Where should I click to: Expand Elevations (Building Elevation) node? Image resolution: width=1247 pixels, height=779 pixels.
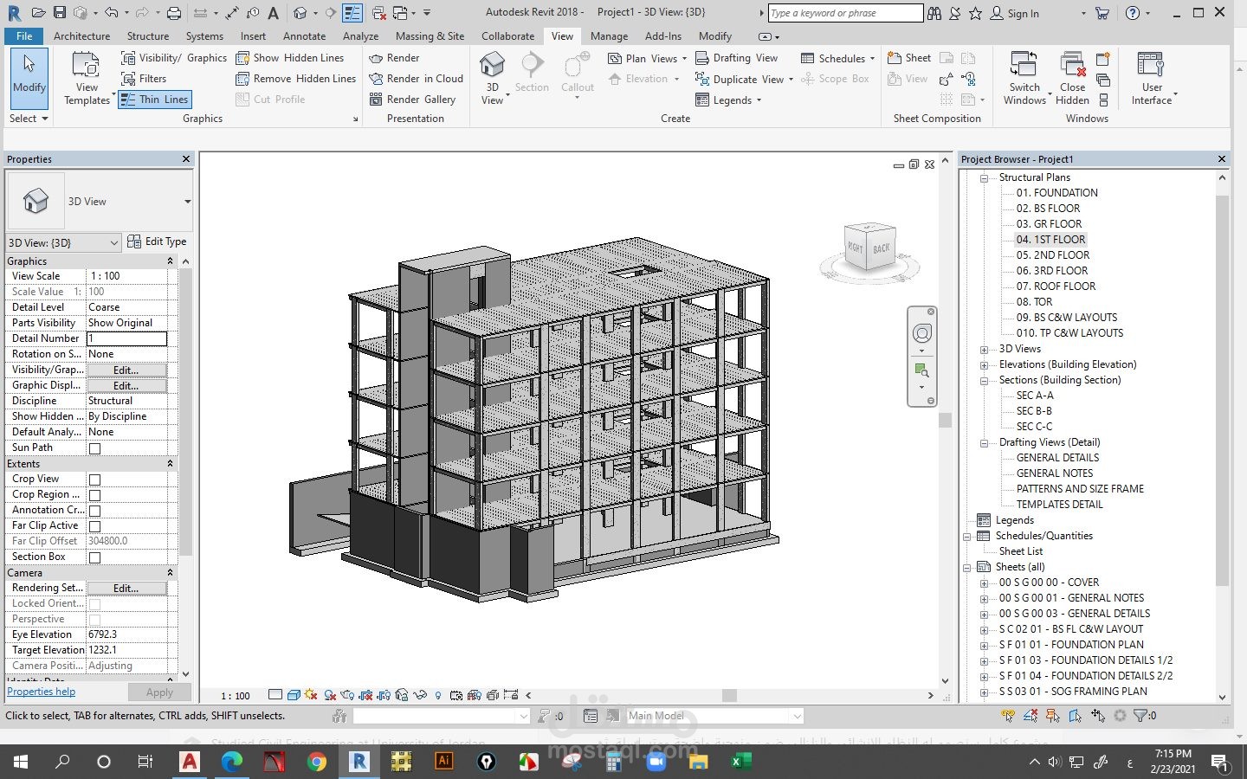[x=984, y=365]
